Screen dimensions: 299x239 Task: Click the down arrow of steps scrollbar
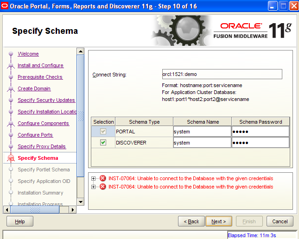click(x=81, y=202)
